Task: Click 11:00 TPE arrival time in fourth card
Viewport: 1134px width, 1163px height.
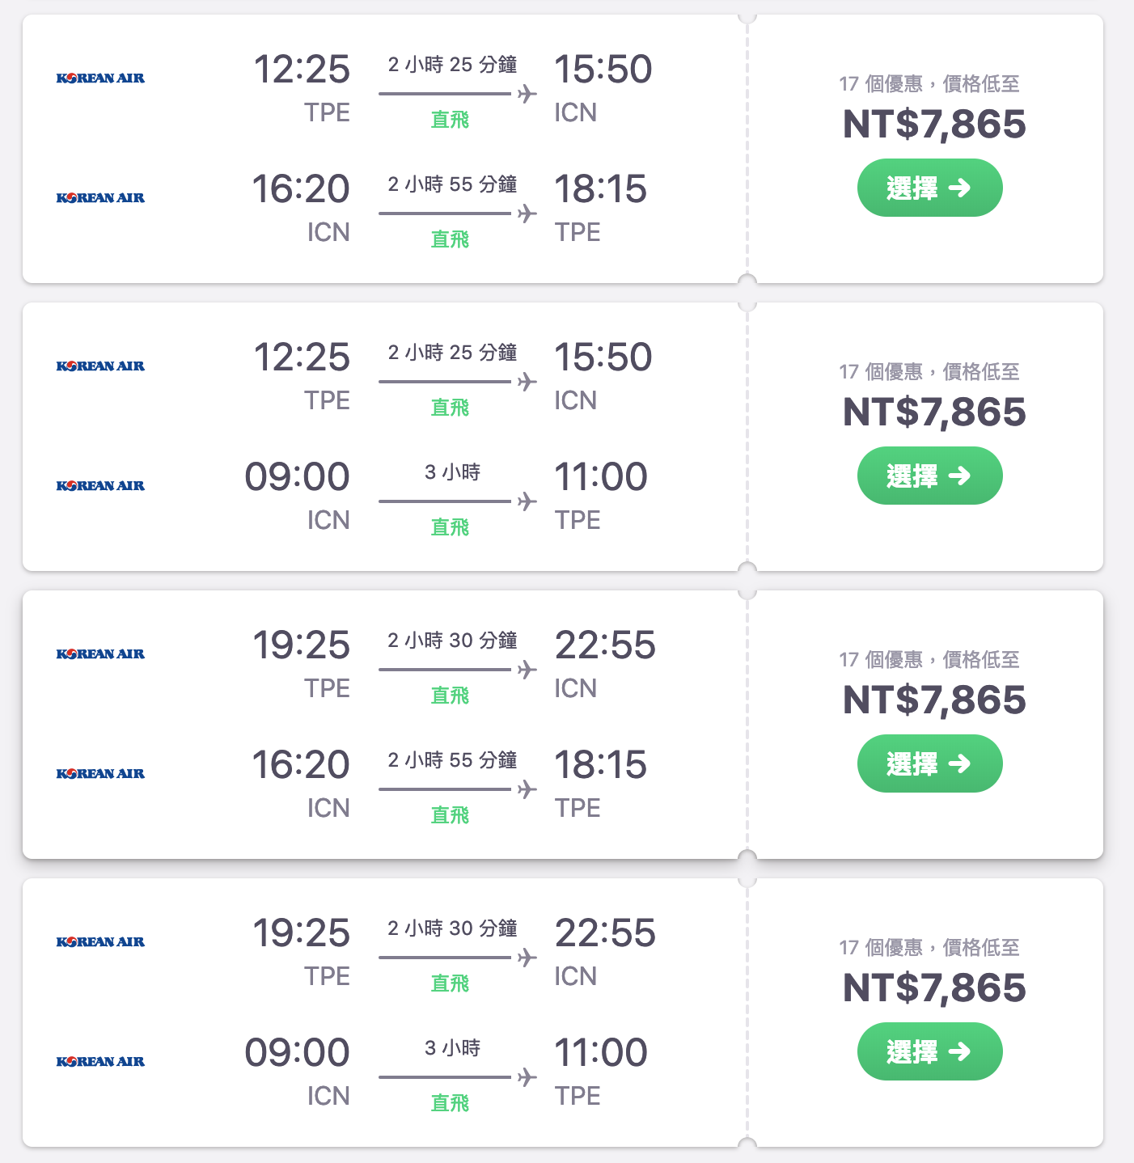Action: [x=601, y=1053]
